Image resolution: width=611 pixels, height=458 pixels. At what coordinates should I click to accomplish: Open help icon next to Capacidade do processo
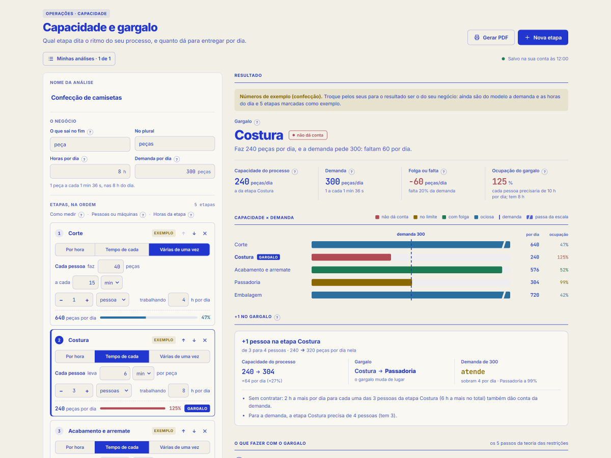click(x=294, y=171)
